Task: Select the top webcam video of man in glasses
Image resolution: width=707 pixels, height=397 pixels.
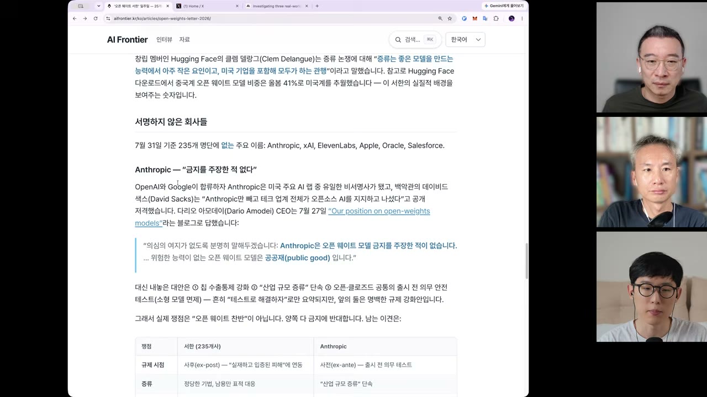Action: (x=652, y=57)
